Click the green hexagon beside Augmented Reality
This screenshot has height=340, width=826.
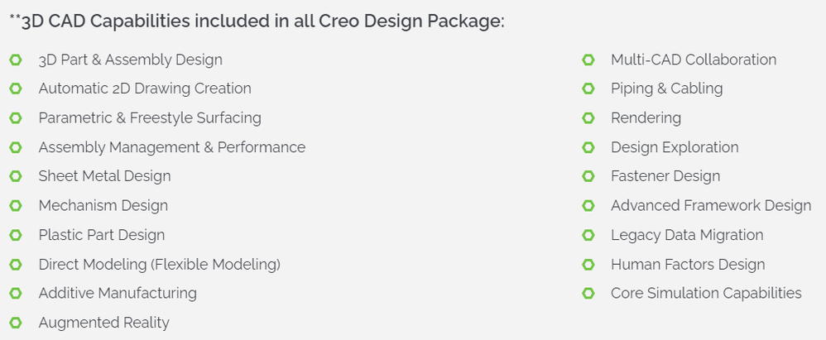pos(15,323)
